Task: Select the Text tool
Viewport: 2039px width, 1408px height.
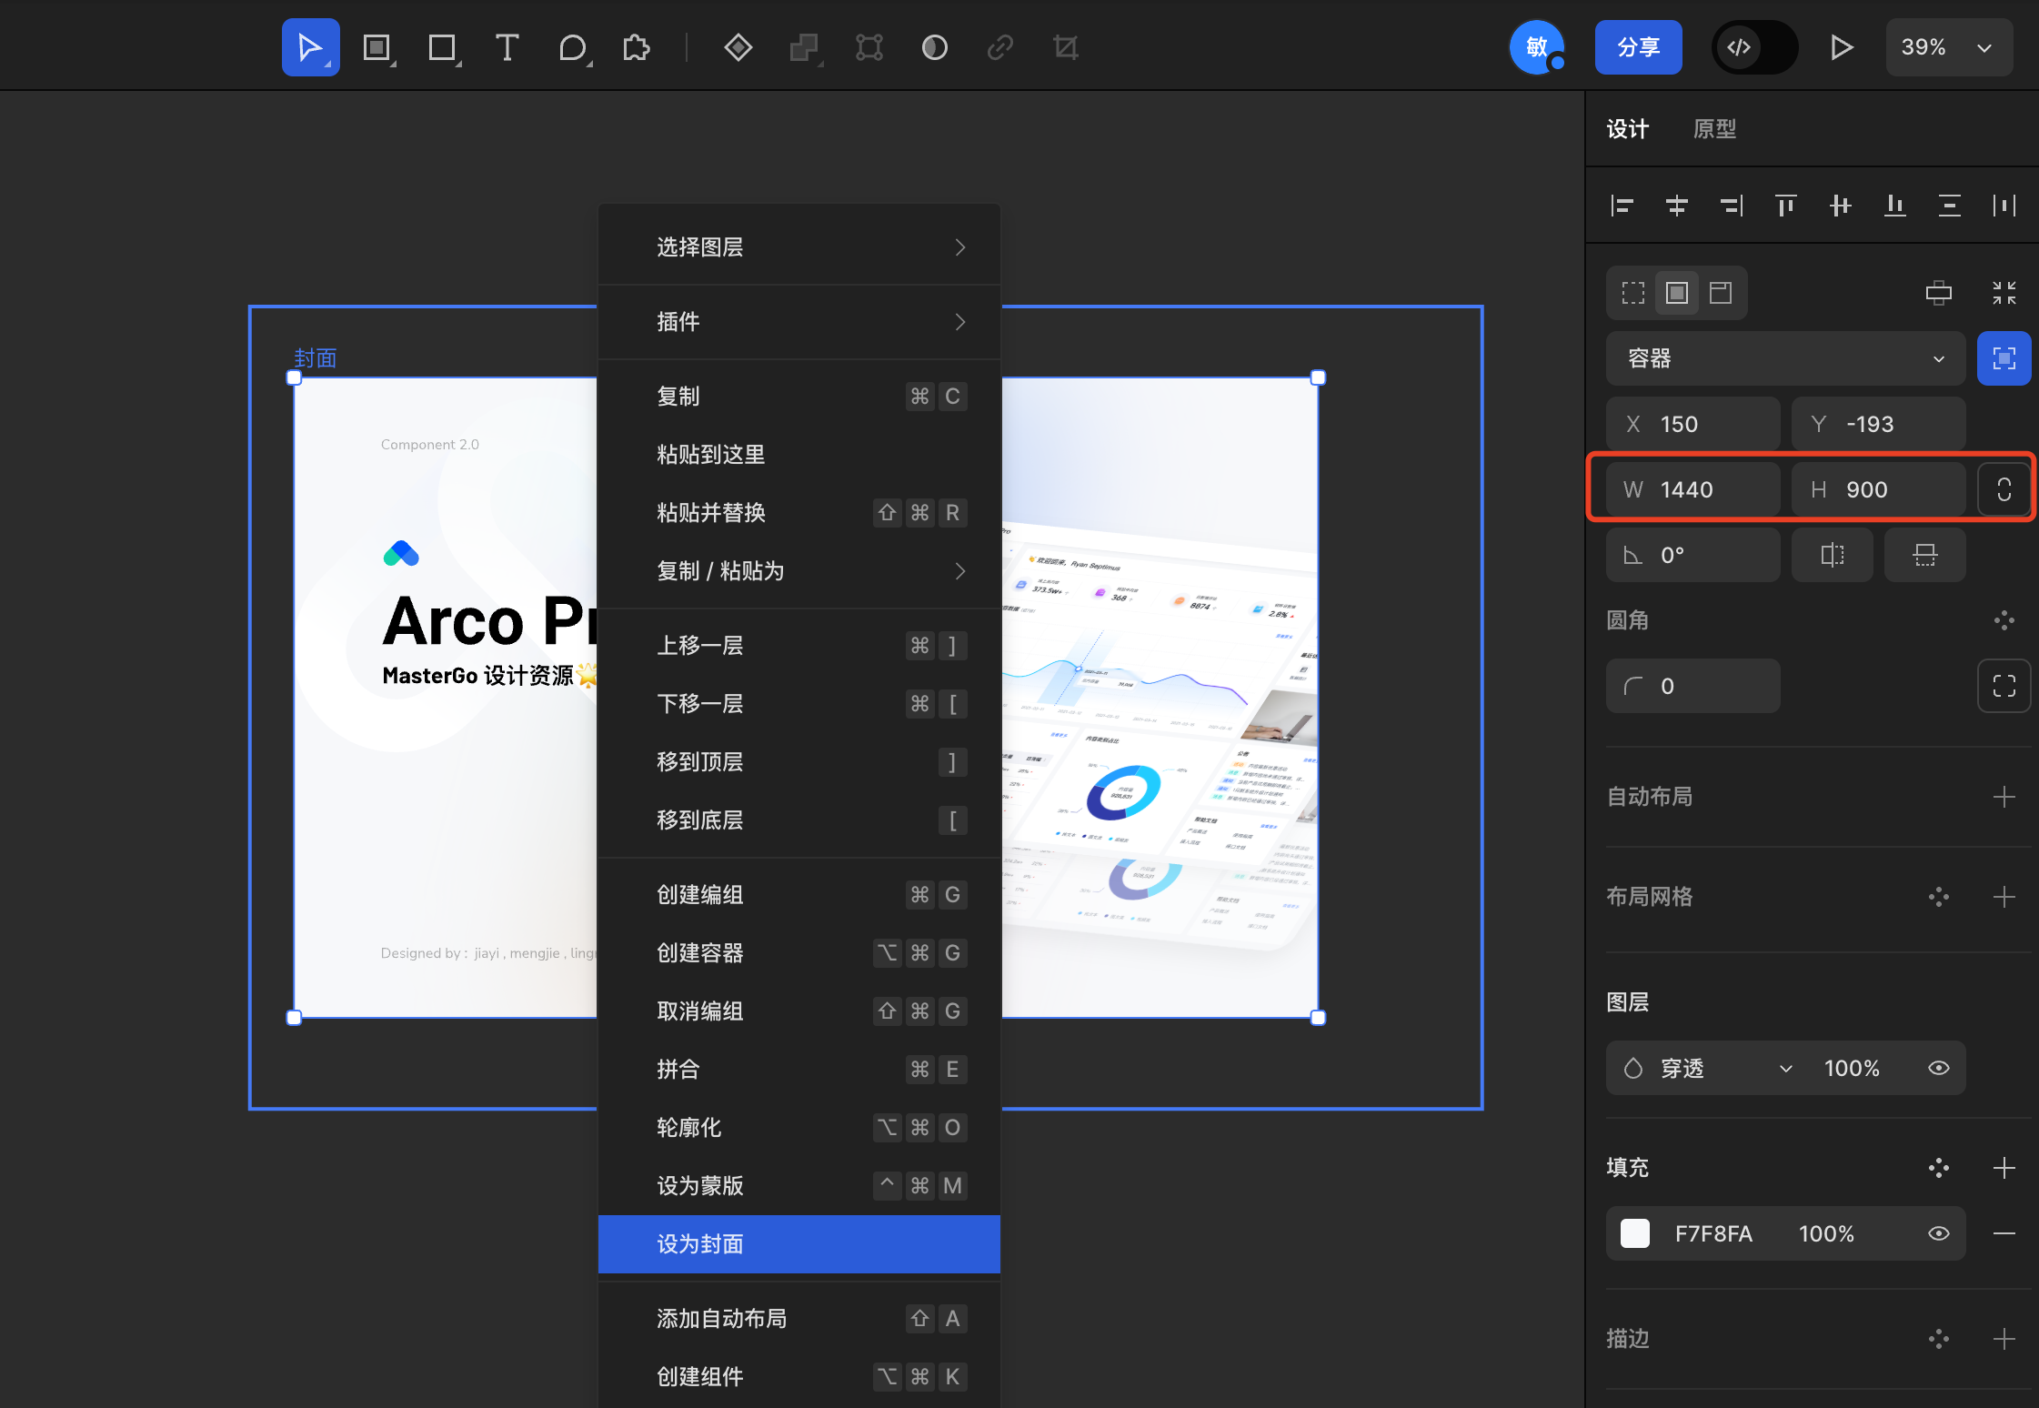Action: coord(507,47)
